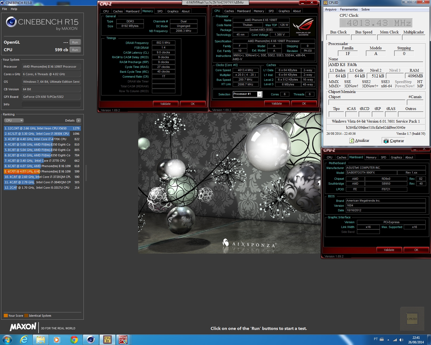Viewport: 431px width, 345px height.
Task: Select ranking row Intel Core i7-3720QM
Action: (42, 177)
